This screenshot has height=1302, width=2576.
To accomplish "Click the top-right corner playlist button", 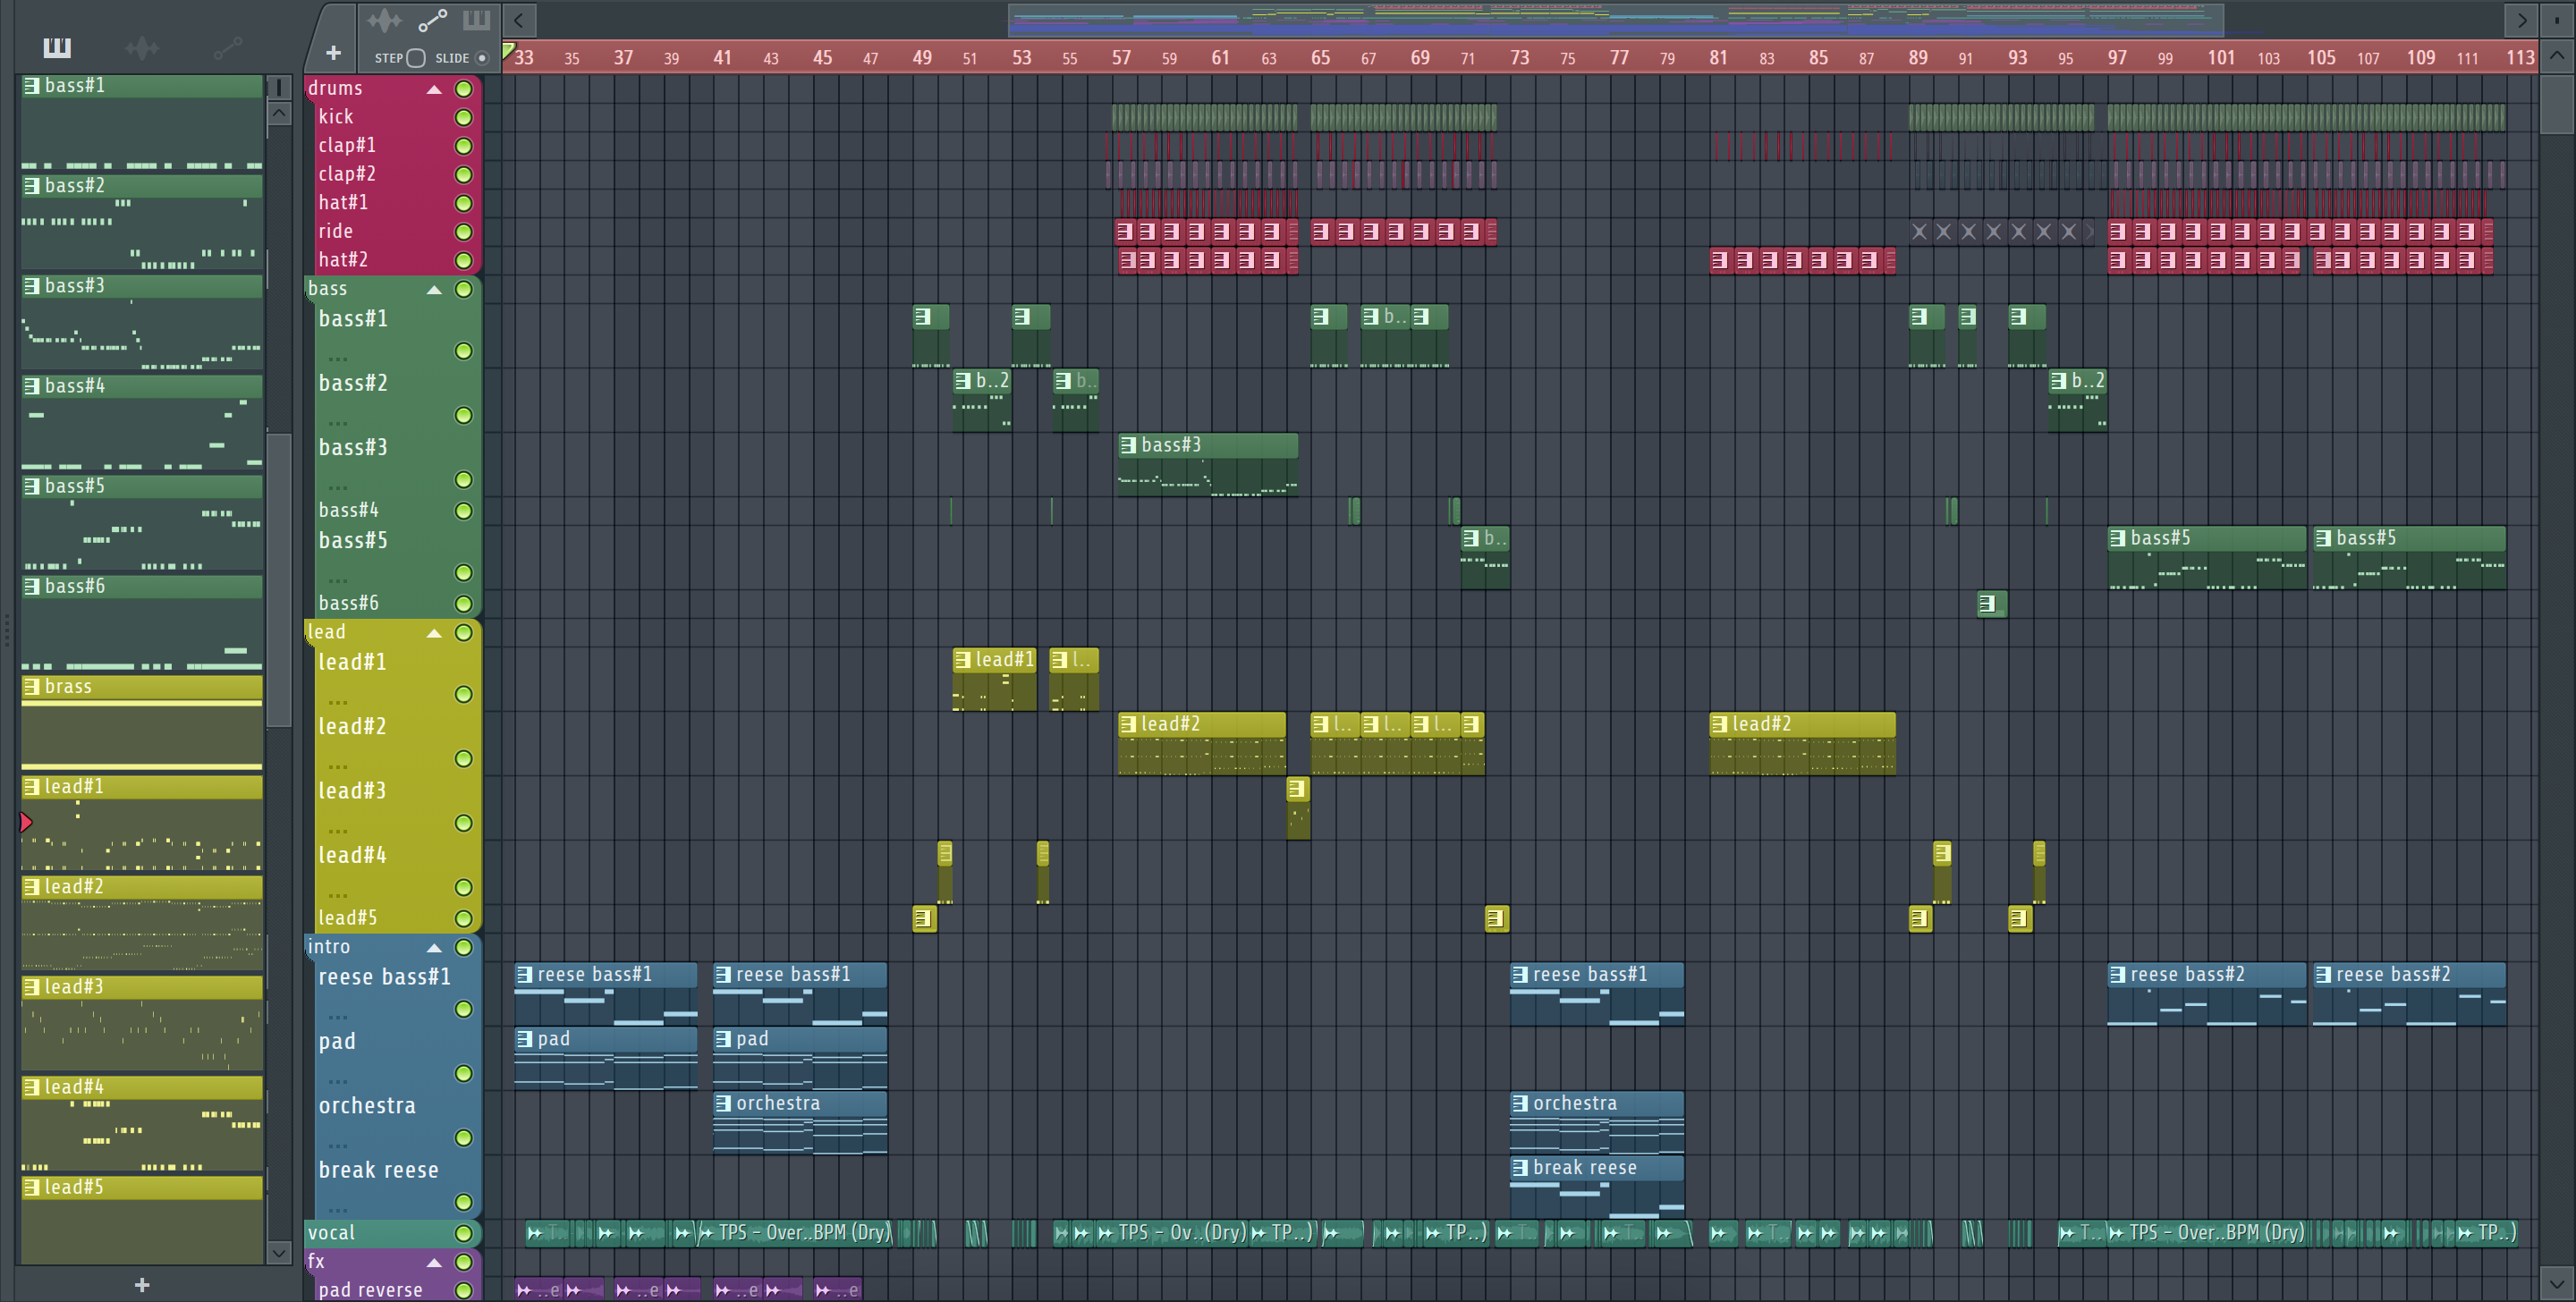I will (x=2556, y=20).
